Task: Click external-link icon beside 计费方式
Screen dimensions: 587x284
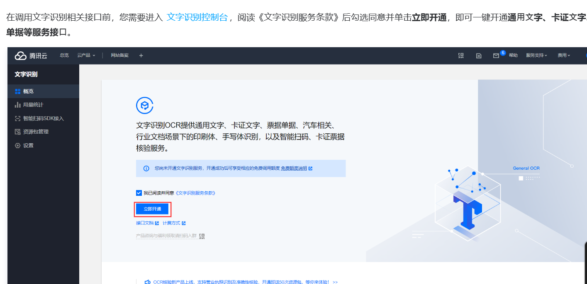Action: pyautogui.click(x=184, y=223)
